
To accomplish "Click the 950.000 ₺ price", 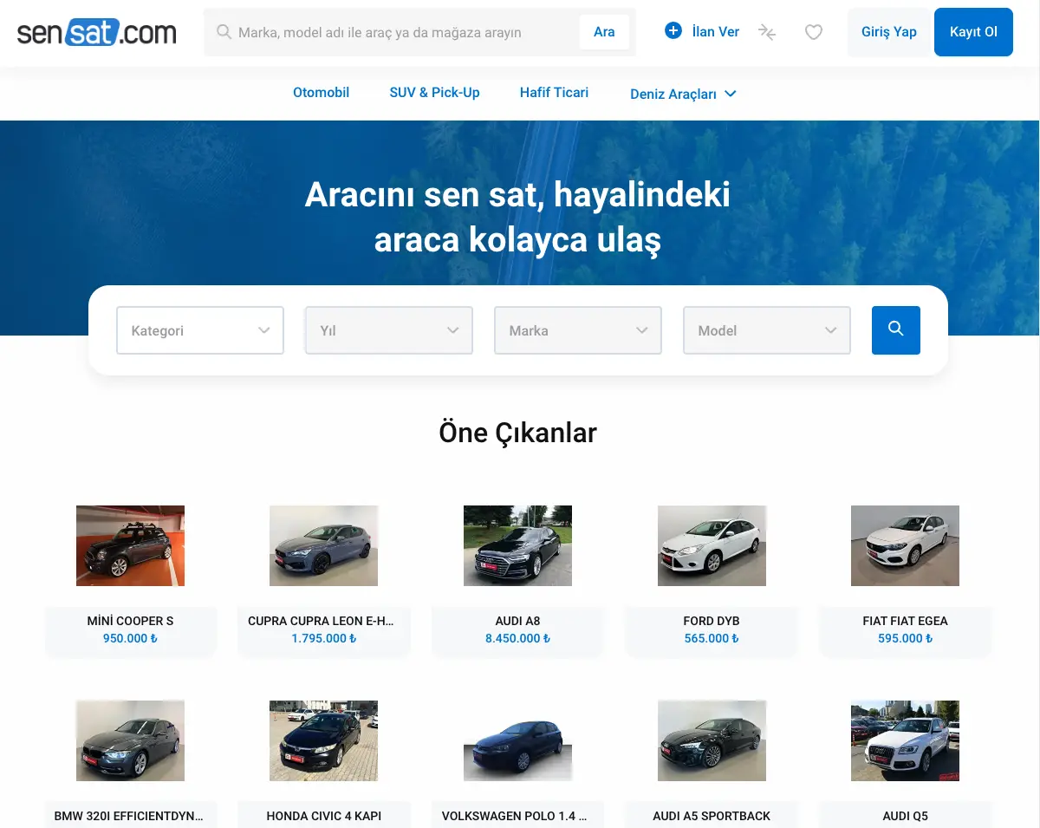I will (130, 638).
